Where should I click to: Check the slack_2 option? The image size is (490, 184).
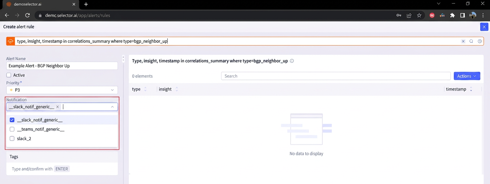coord(12,138)
